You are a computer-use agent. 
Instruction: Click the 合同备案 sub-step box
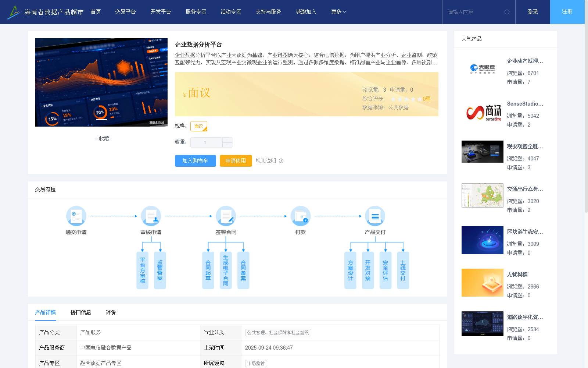[x=243, y=270]
